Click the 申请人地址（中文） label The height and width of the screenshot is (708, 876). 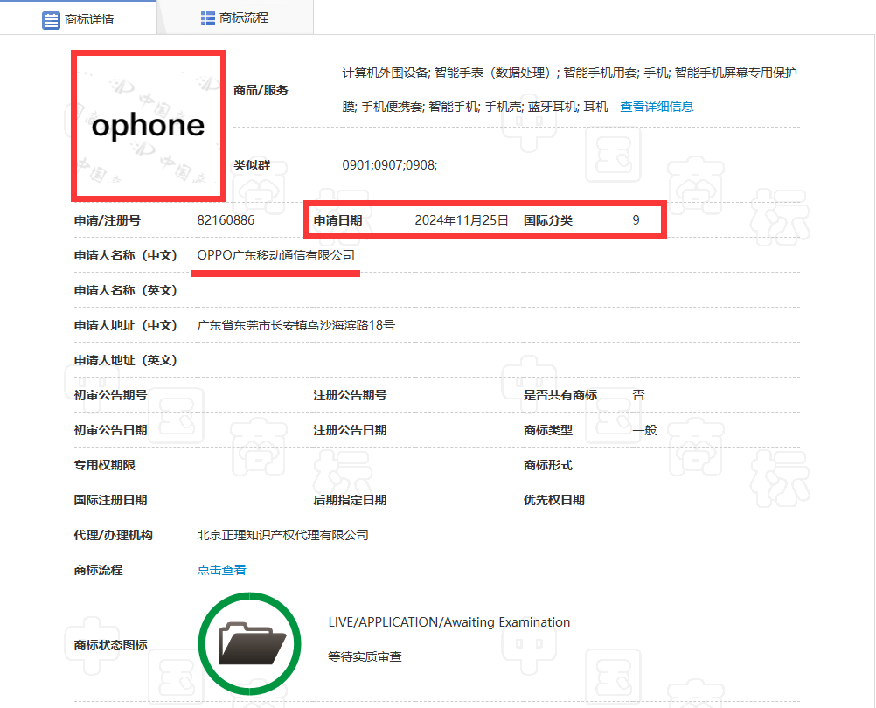(x=126, y=325)
